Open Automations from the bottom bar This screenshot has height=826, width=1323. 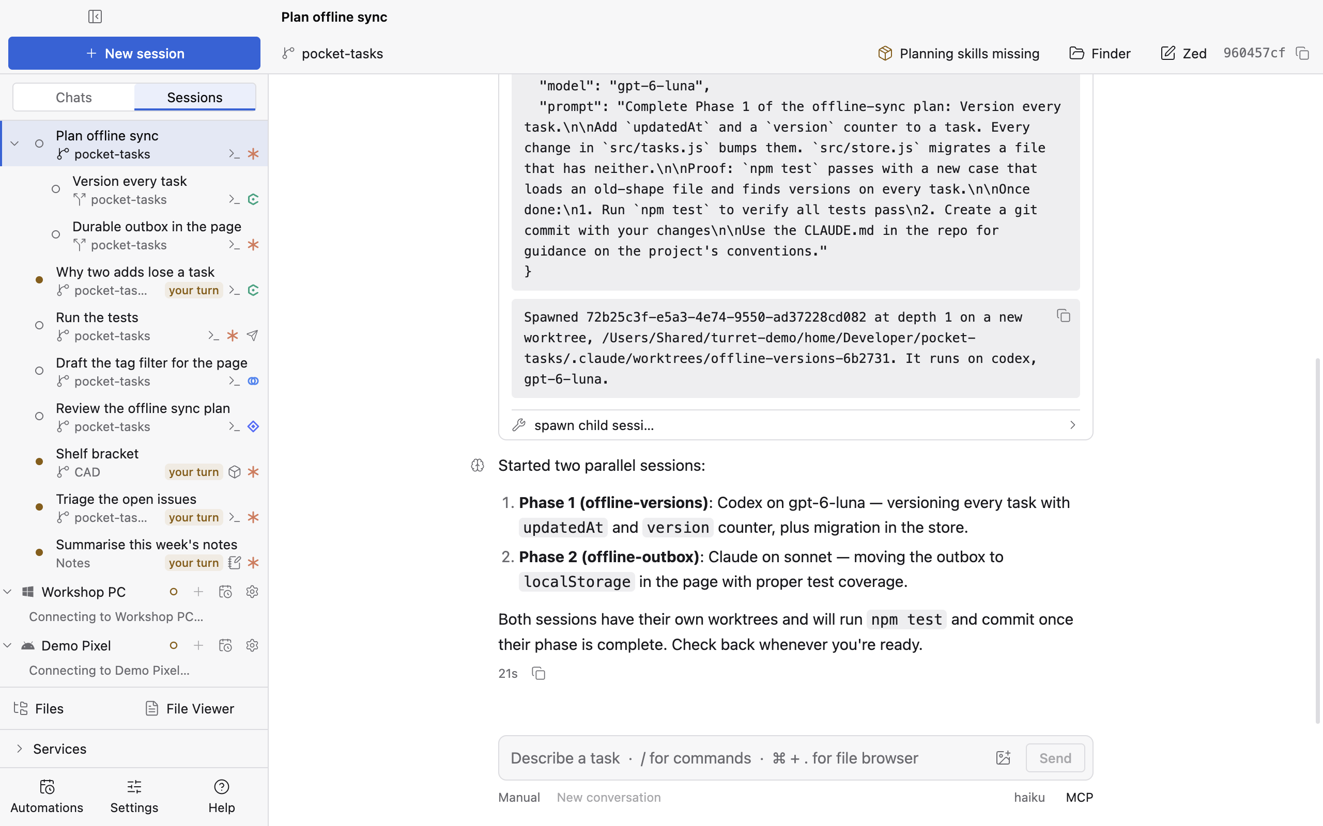click(x=47, y=797)
